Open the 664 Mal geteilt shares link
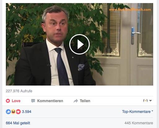Image resolution: width=159 pixels, height=128 pixels. click(18, 123)
